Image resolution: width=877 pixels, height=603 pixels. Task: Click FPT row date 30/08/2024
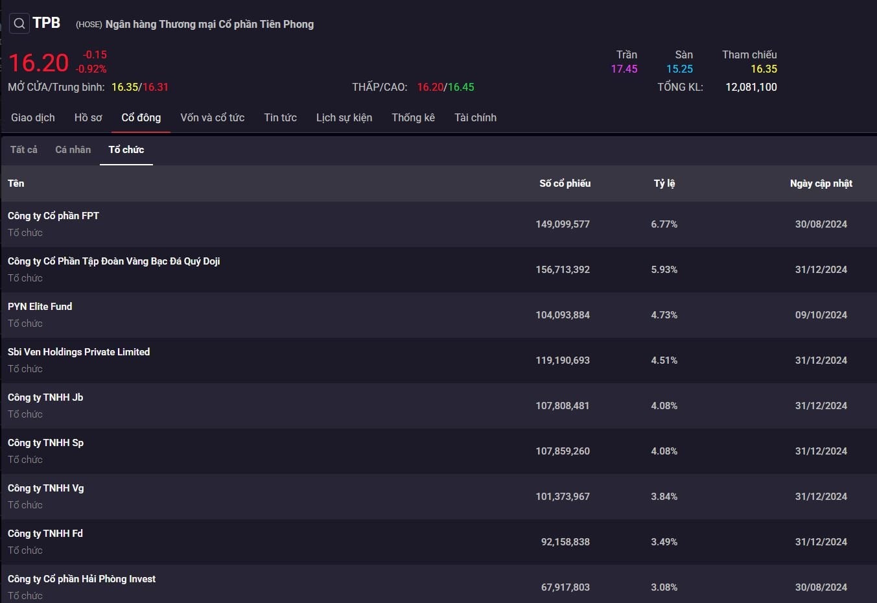(821, 224)
